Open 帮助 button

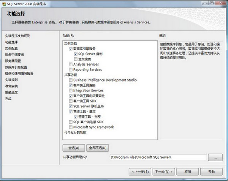click(x=211, y=172)
